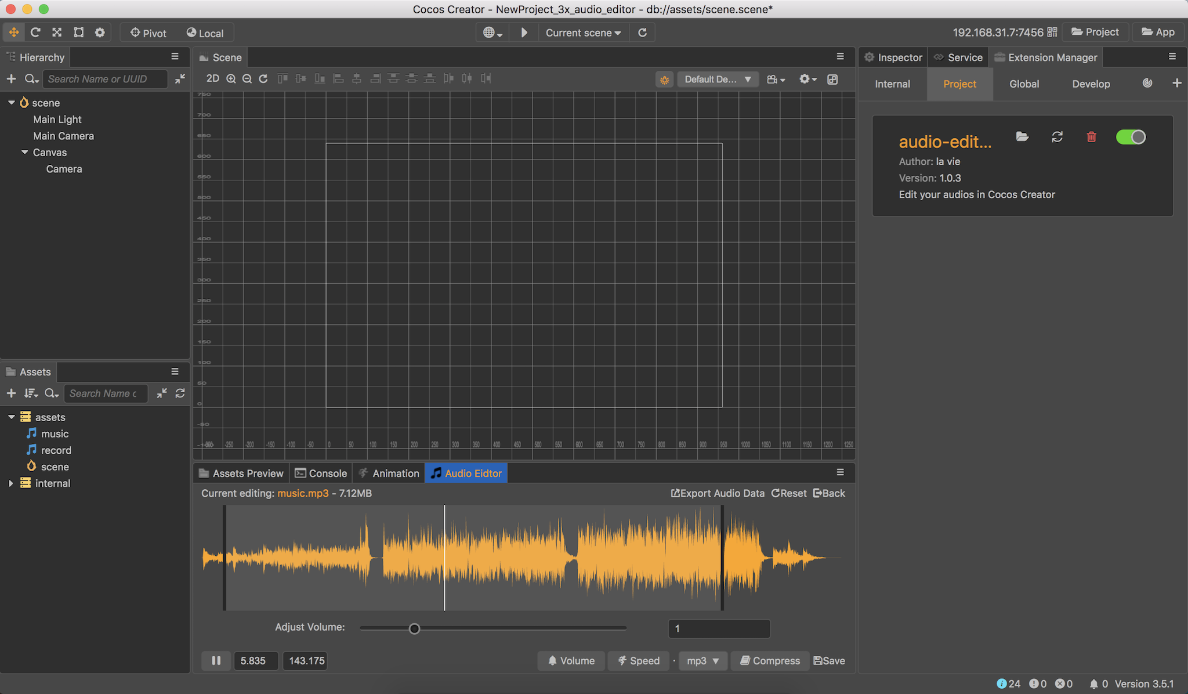Open the mp3 format dropdown
Viewport: 1188px width, 694px height.
point(703,660)
